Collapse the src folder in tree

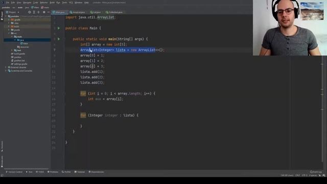9,33
